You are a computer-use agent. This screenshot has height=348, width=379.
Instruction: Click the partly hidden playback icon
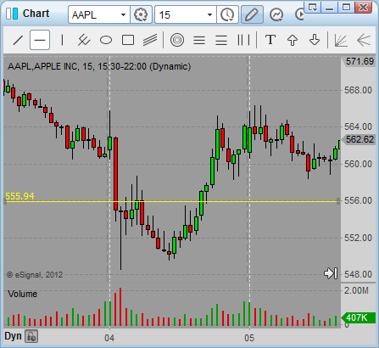[x=299, y=14]
